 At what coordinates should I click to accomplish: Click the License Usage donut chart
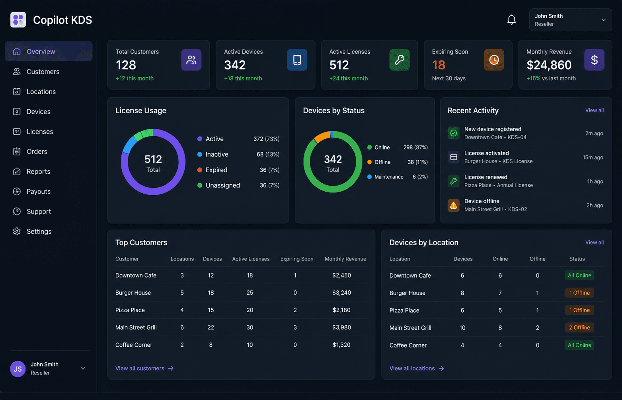click(153, 162)
